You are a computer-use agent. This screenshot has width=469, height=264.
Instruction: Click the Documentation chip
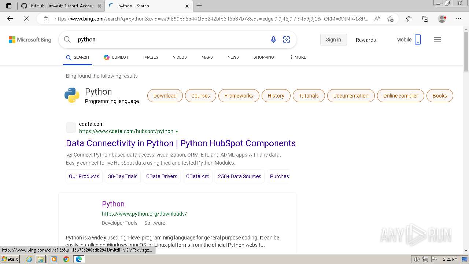point(351,96)
